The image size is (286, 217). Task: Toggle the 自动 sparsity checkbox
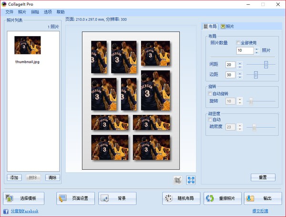(x=210, y=120)
